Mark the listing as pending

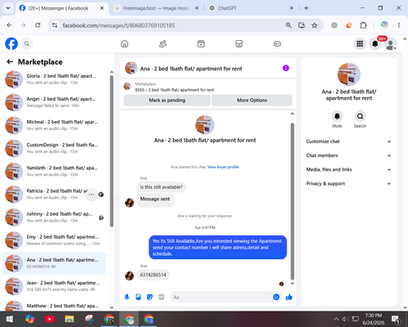(x=166, y=101)
